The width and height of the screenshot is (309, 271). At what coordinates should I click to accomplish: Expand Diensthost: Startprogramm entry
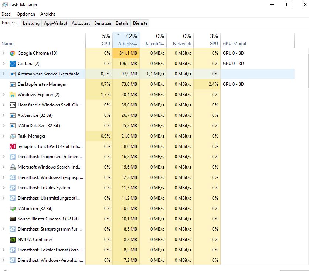(x=4, y=229)
